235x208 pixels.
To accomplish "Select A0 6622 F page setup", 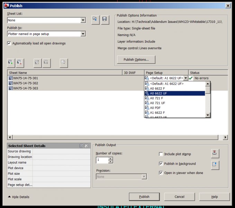I will (x=175, y=88).
